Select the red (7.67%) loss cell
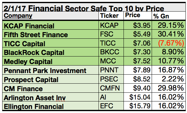Screen dimensions: 187x113 coord(169,43)
